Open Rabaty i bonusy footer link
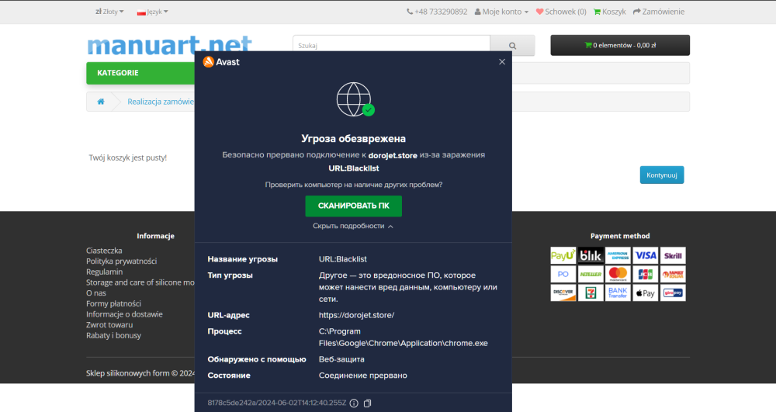The height and width of the screenshot is (412, 776). coord(113,335)
